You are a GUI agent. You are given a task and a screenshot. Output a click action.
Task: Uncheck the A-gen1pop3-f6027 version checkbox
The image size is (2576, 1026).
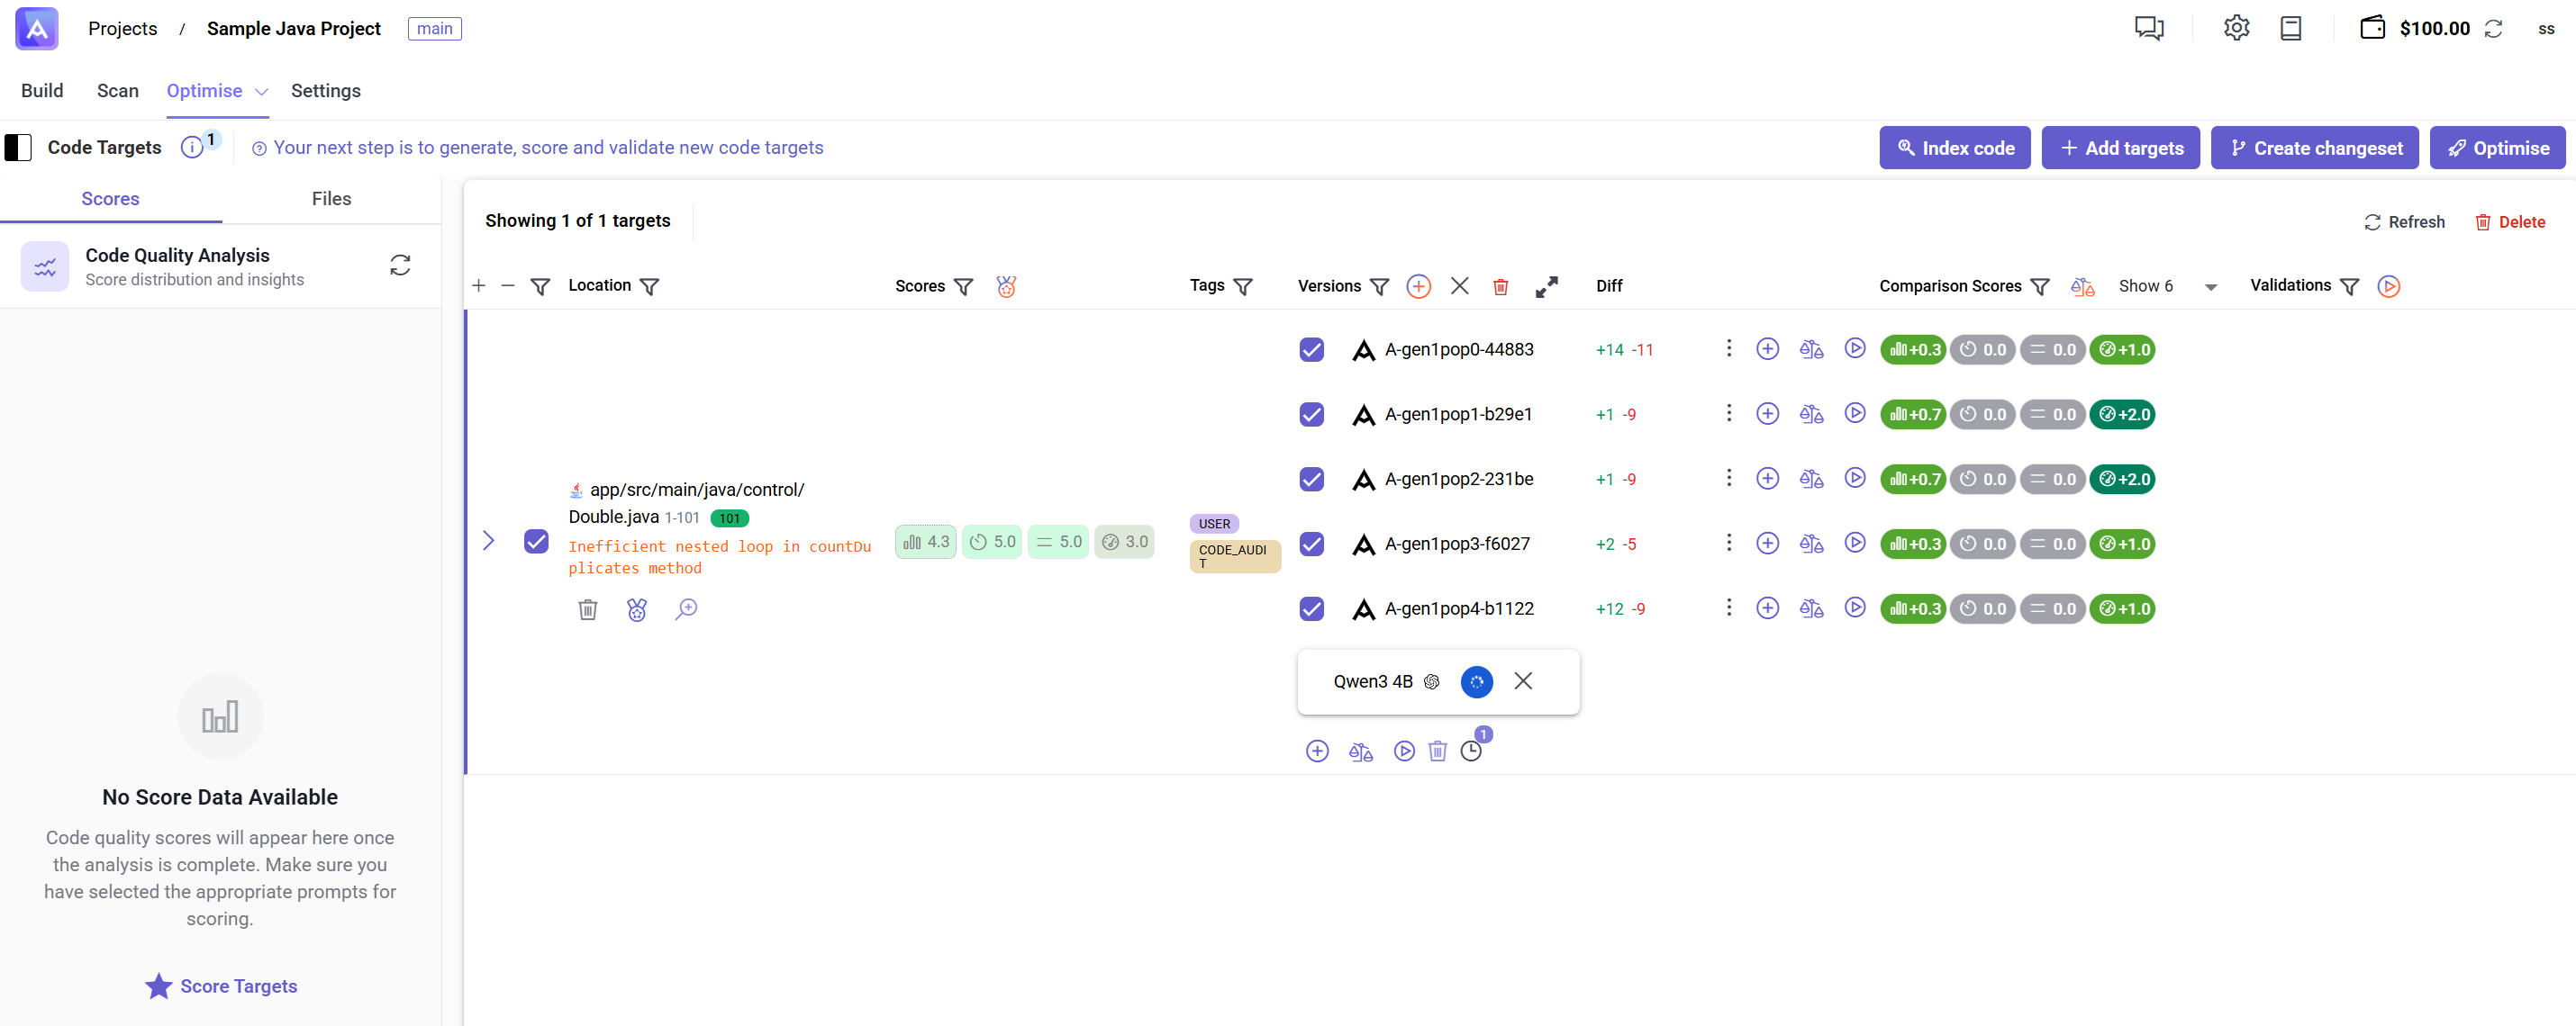click(1311, 544)
